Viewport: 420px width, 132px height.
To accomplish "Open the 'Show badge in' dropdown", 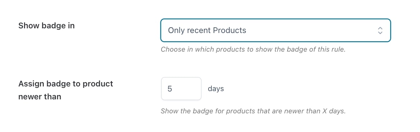I will pyautogui.click(x=276, y=30).
